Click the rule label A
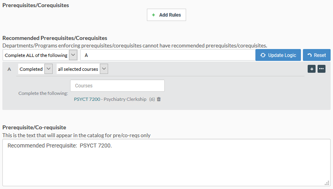333x189 pixels. [x=9, y=69]
